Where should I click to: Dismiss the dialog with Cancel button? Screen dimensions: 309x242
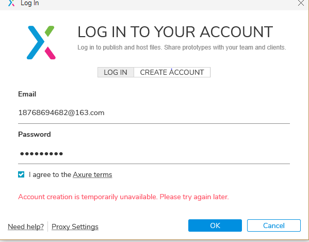274,225
